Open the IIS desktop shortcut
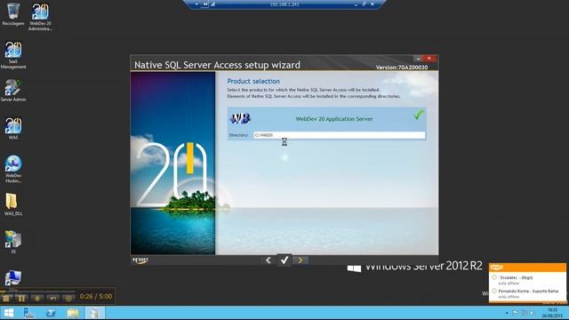 13,242
